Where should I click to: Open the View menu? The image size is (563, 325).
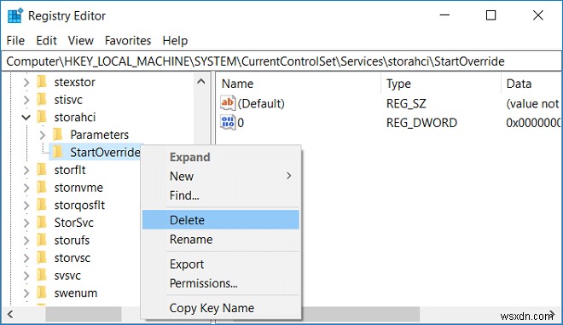(x=81, y=41)
